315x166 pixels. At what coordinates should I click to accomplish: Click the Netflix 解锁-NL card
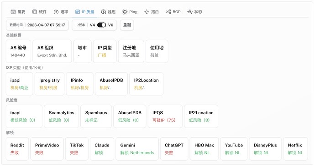tap(295, 149)
